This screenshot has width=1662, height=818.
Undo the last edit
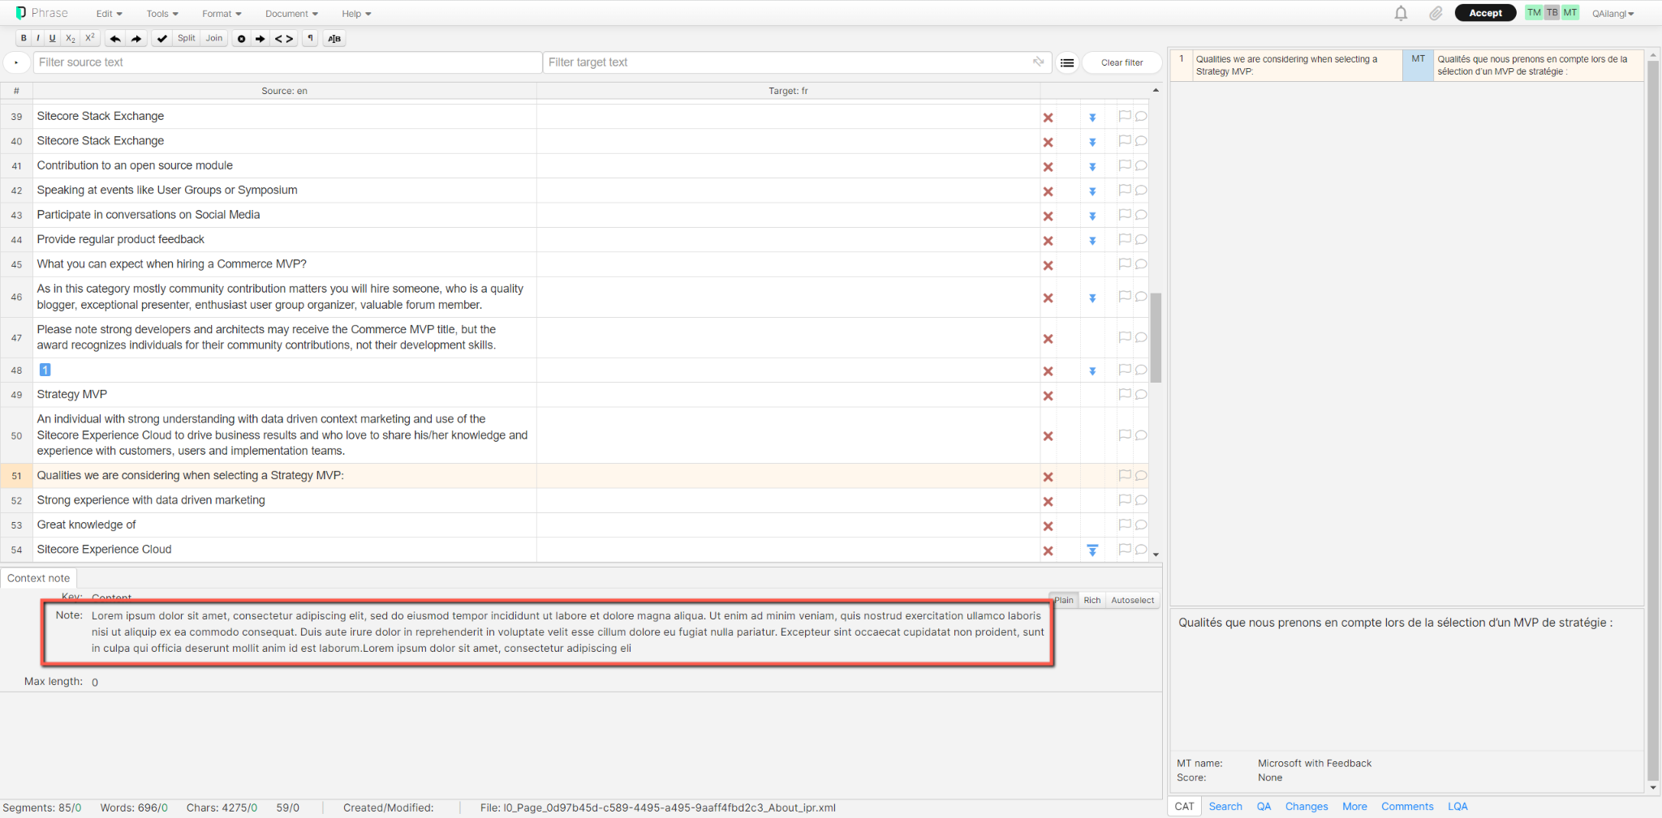(x=115, y=38)
